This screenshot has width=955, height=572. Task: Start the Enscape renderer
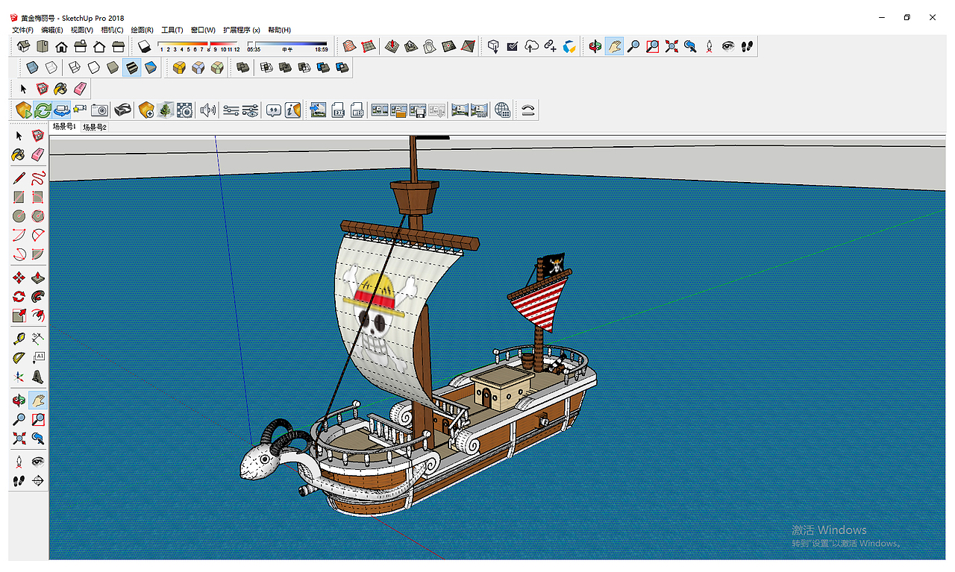23,110
